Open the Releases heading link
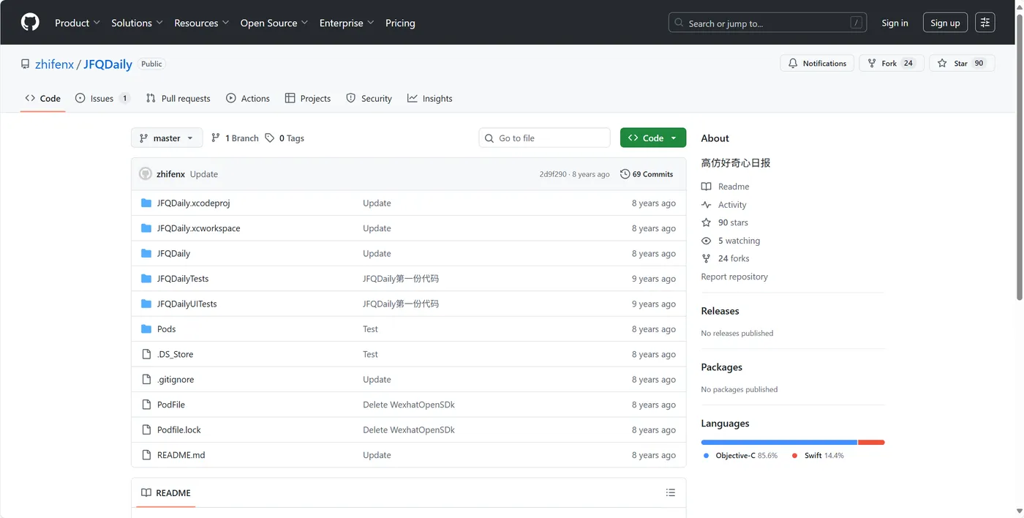The image size is (1024, 518). tap(720, 311)
